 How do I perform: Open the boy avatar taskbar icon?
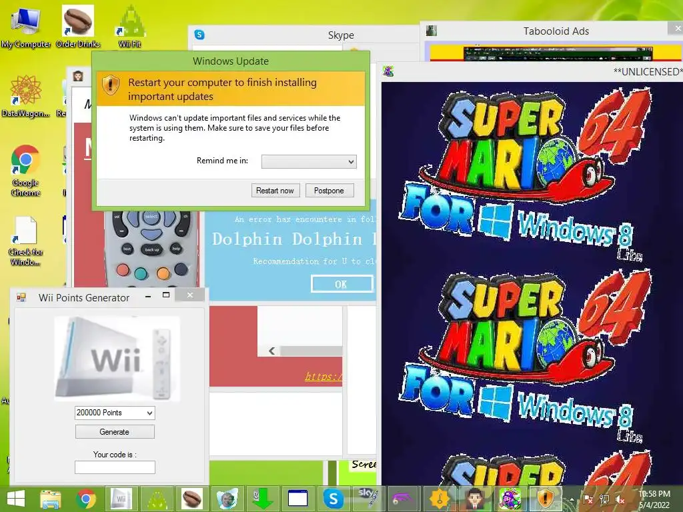[475, 499]
